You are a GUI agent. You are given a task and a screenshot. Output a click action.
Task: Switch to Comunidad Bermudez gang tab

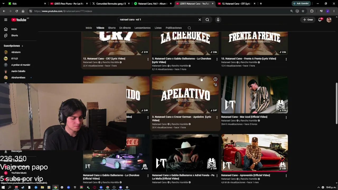(x=111, y=4)
